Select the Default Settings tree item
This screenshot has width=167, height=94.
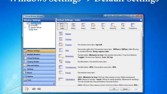click(x=36, y=23)
